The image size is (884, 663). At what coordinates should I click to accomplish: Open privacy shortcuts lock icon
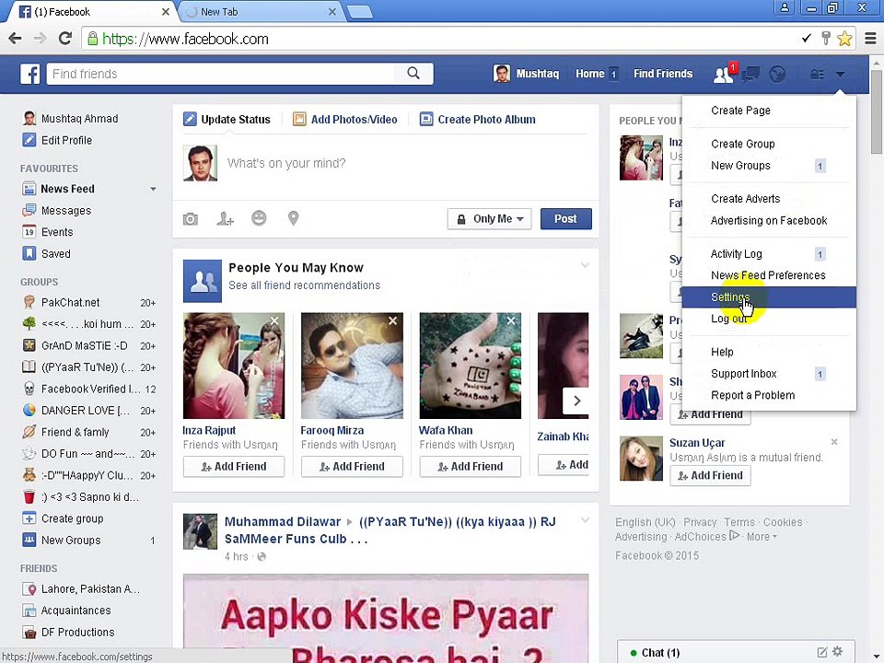tap(817, 74)
